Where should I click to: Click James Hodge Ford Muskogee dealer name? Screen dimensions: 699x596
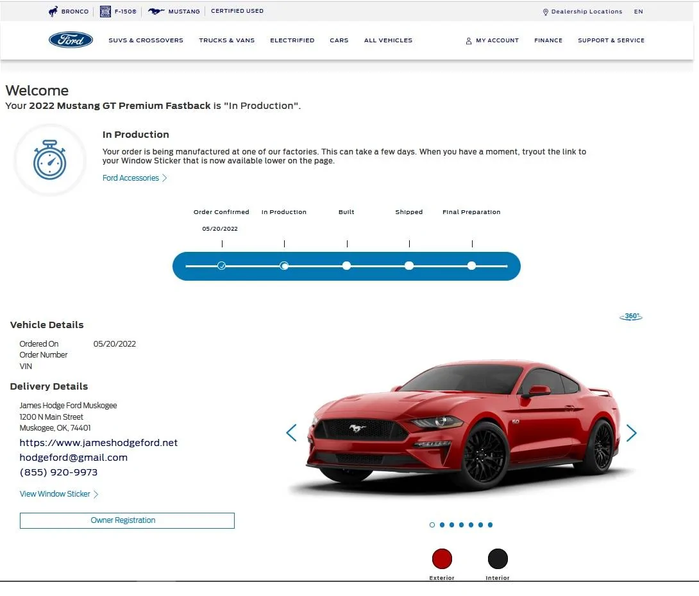coord(68,406)
